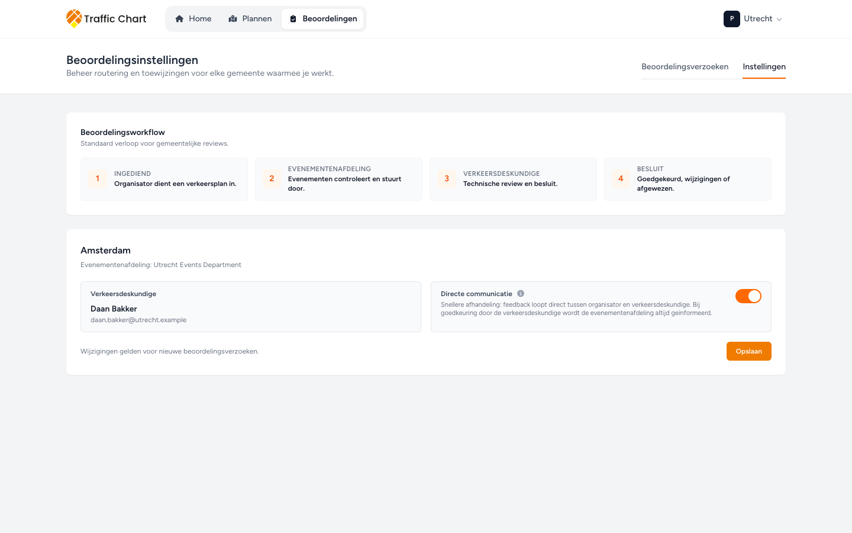Click the P avatar badge
Viewport: 852px width, 533px height.
732,19
